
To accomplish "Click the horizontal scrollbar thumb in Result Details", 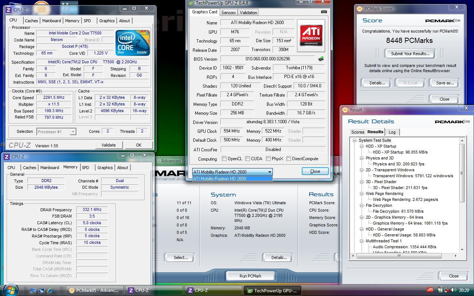I will pos(399,256).
